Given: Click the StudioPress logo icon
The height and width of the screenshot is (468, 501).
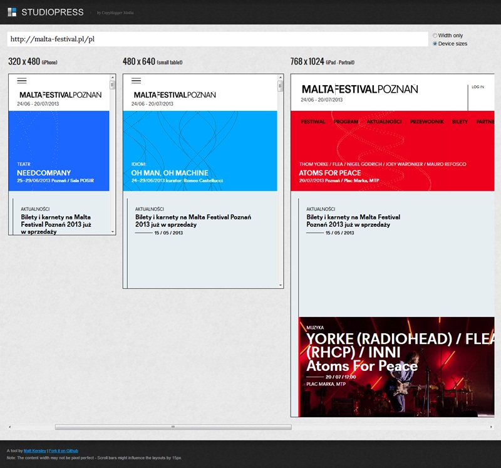Looking at the screenshot, I should pyautogui.click(x=12, y=12).
